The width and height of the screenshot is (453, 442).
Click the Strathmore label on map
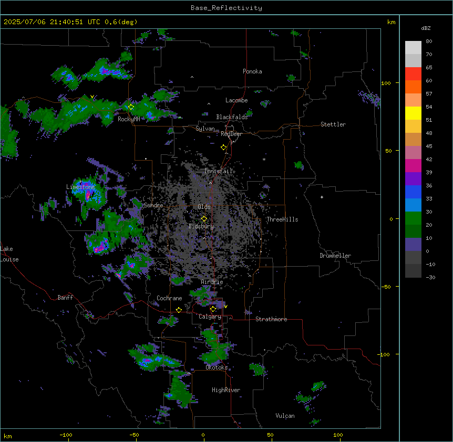(271, 319)
